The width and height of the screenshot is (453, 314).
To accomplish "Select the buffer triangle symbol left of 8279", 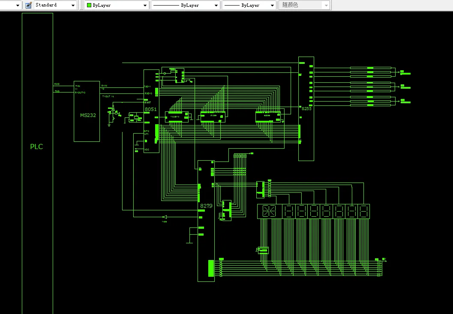I will [x=165, y=217].
